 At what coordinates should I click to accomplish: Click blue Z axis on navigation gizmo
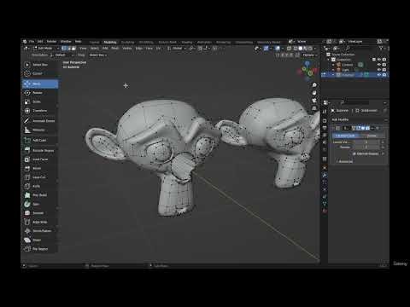(x=307, y=63)
